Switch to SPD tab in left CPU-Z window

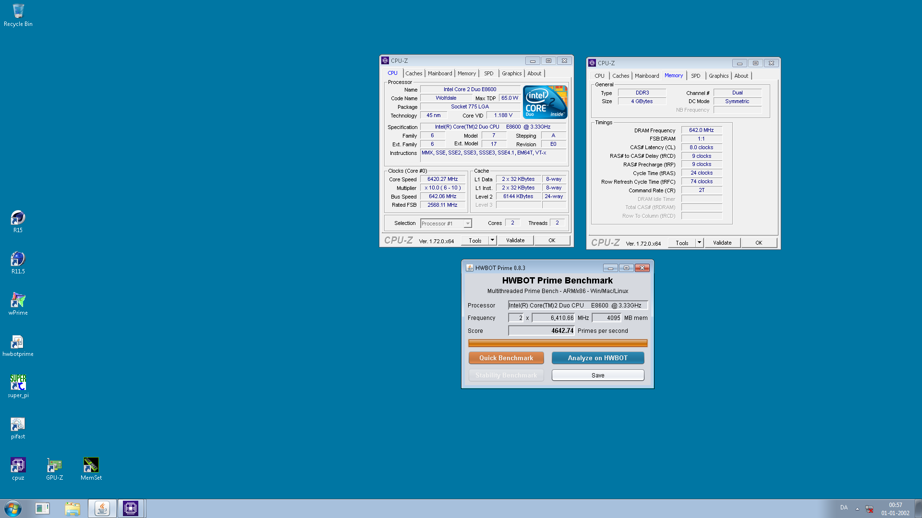click(x=488, y=73)
